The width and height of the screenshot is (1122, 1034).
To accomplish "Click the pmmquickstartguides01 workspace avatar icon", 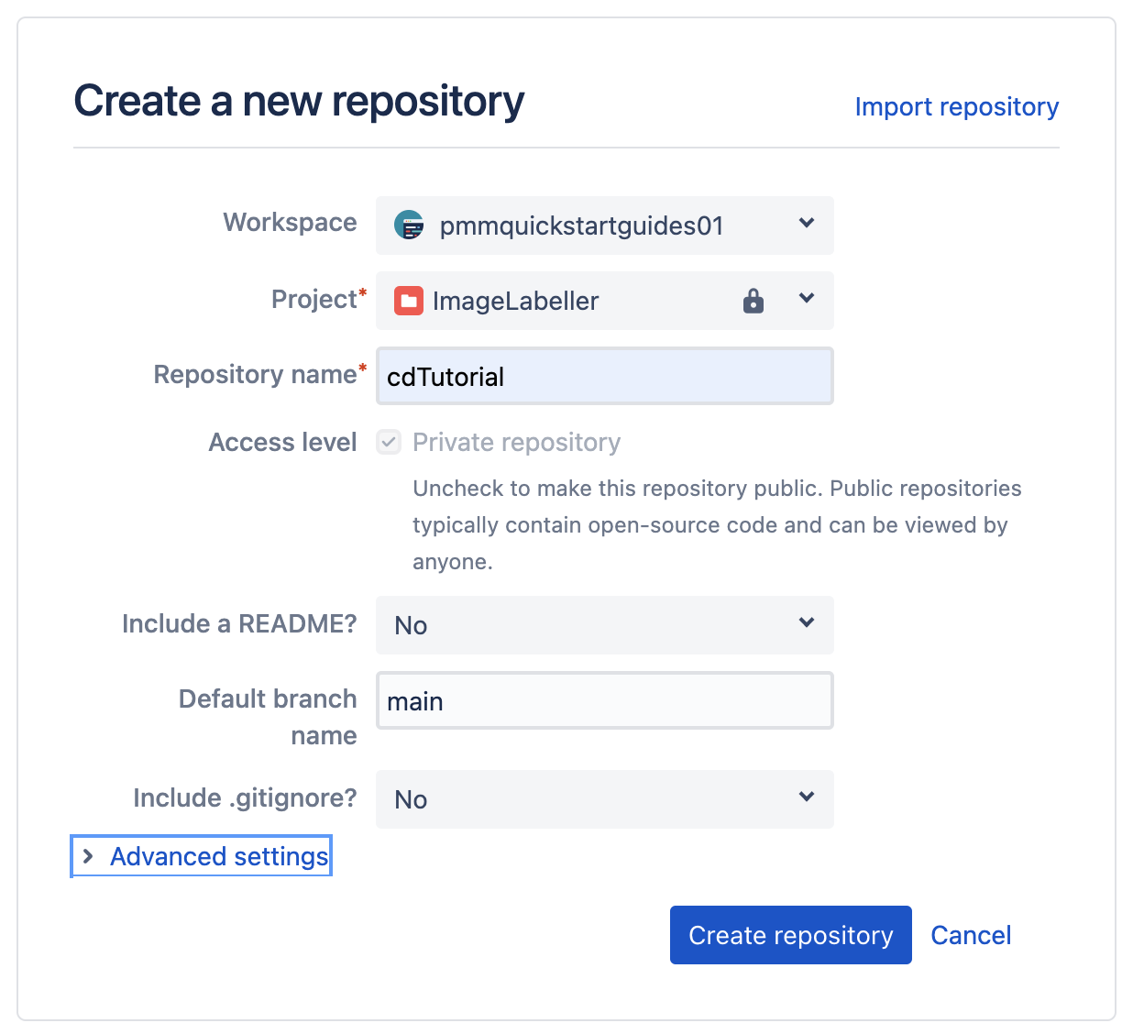I will 408,225.
